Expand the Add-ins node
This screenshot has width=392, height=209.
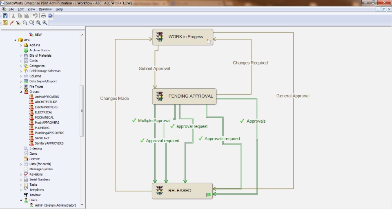click(x=21, y=45)
